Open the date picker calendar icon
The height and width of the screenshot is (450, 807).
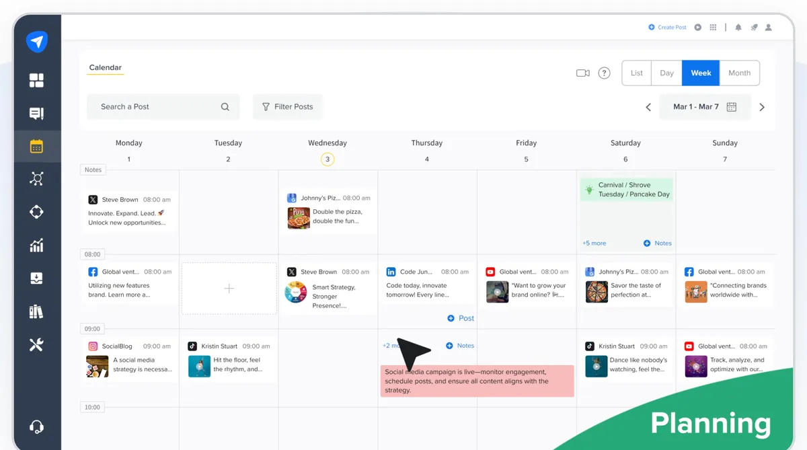point(732,107)
